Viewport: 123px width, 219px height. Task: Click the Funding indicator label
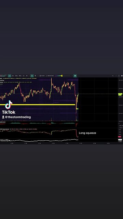click(x=2, y=140)
